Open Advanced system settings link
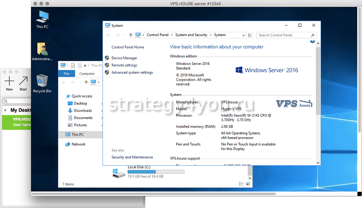The image size is (362, 208). (132, 72)
